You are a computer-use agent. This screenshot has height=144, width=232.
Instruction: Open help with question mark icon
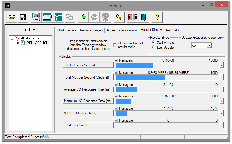[157, 17]
